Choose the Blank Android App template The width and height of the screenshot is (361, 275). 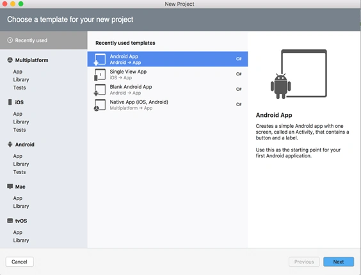coord(168,90)
